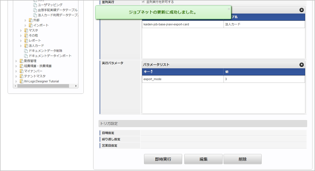Select the IM-LogicDesigner Tutorial tree label

[x=41, y=81]
